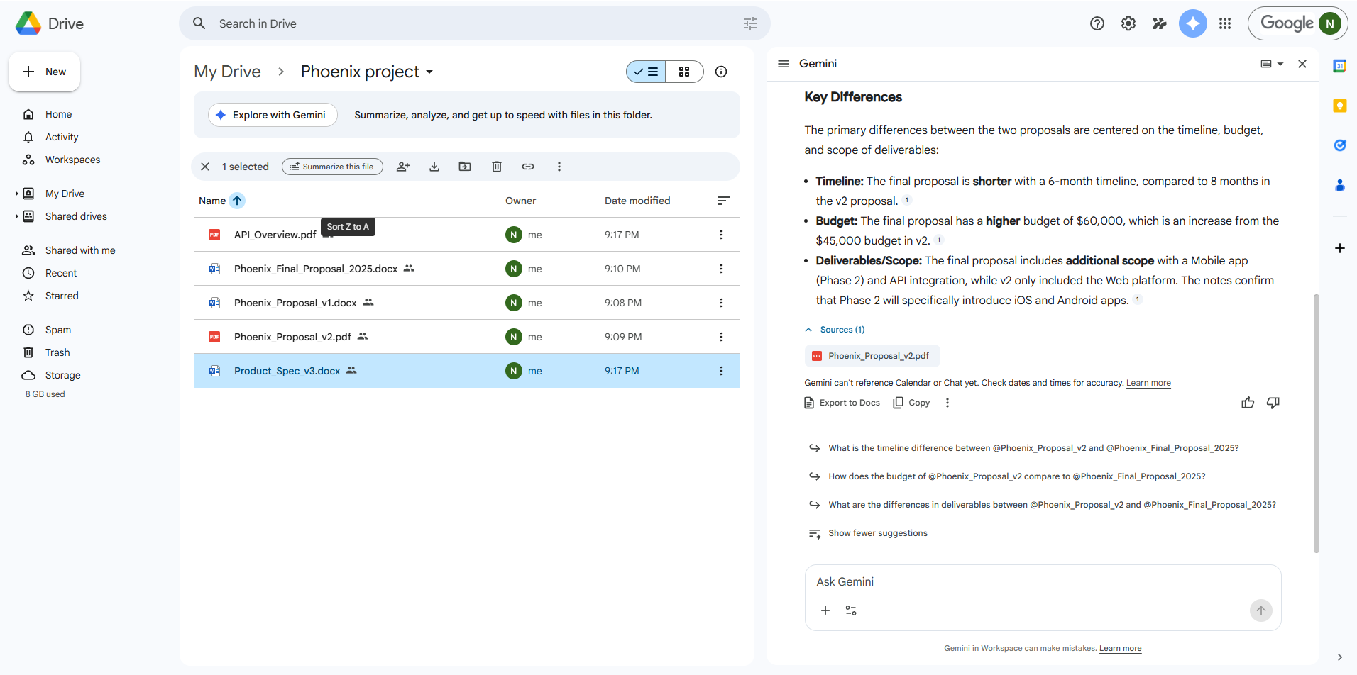This screenshot has height=675, width=1357.
Task: Switch to grid layout view
Action: tap(684, 72)
